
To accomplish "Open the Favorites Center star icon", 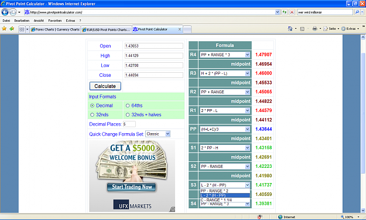I will [x=4, y=29].
